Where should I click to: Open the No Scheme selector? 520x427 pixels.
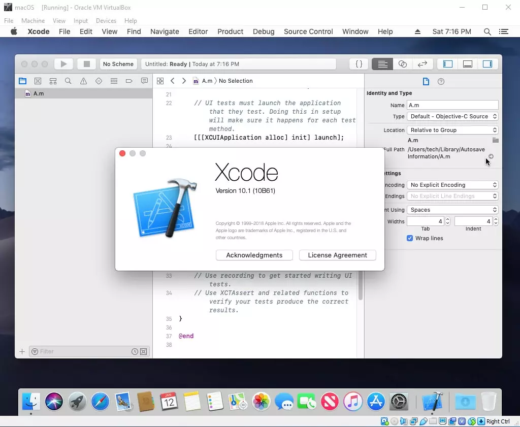click(x=118, y=64)
